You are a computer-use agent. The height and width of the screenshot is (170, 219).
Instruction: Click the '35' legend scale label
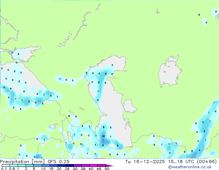(83, 169)
